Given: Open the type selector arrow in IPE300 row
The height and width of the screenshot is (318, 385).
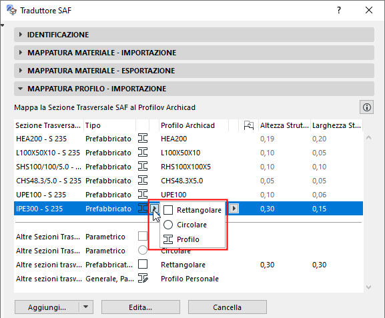Looking at the screenshot, I should pos(154,209).
